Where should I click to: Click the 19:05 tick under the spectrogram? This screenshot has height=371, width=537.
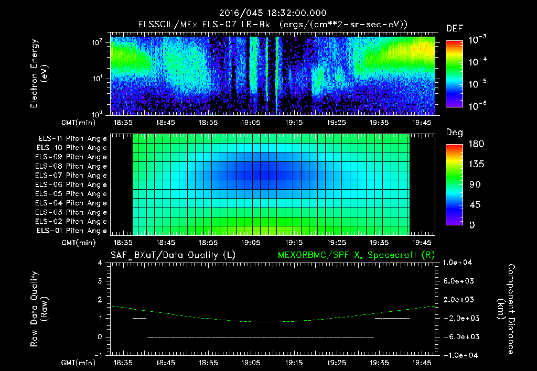pyautogui.click(x=251, y=123)
